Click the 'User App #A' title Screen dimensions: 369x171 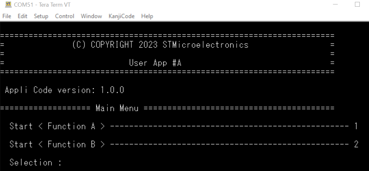(x=155, y=63)
